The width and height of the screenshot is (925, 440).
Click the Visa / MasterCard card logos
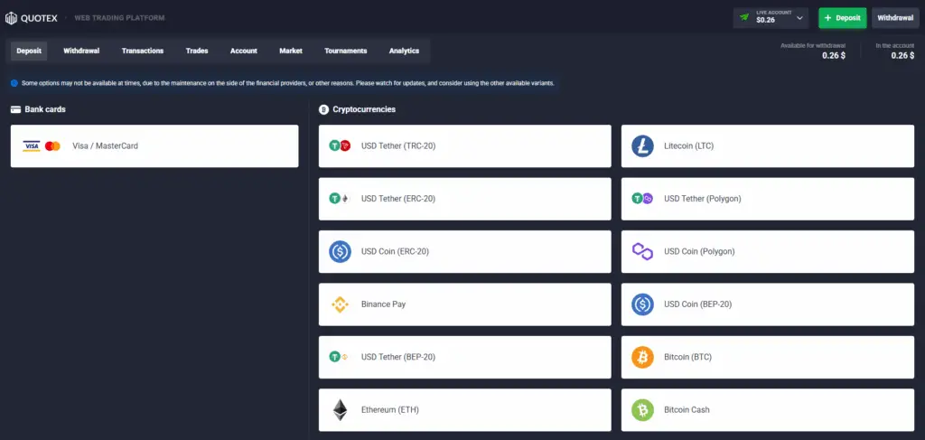(42, 145)
